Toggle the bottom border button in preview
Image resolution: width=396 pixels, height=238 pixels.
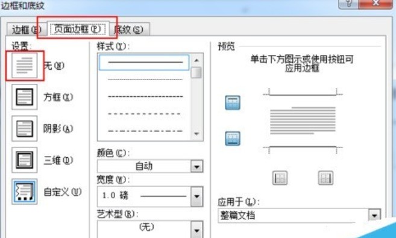(x=233, y=139)
